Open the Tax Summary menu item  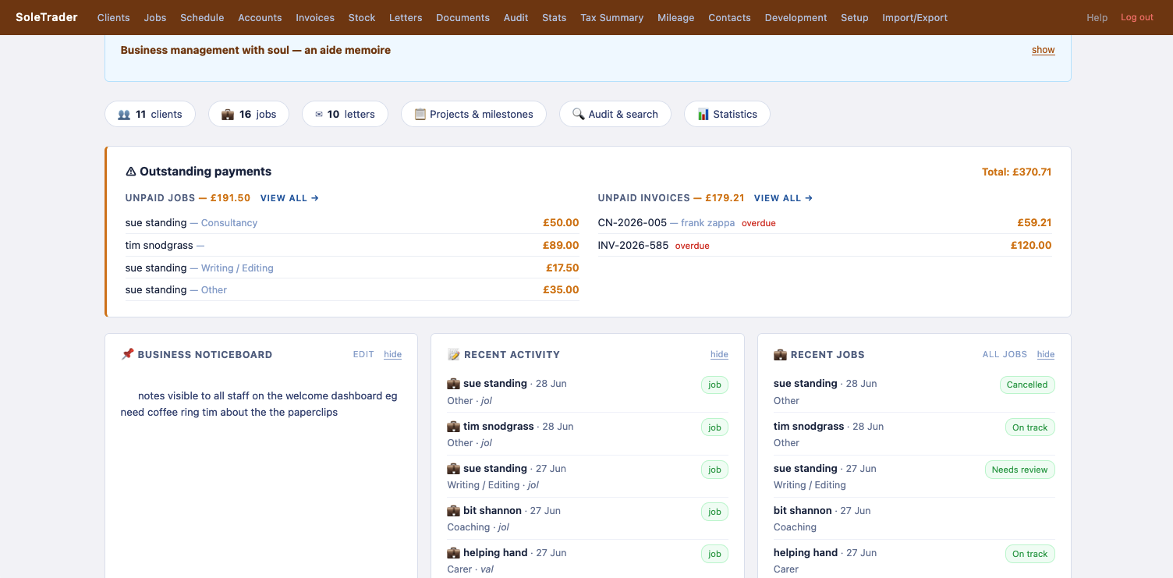tap(611, 17)
